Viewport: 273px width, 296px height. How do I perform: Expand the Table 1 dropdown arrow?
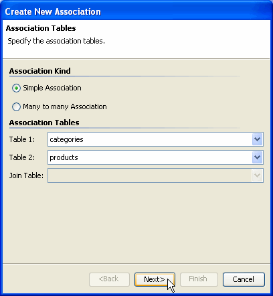point(257,139)
